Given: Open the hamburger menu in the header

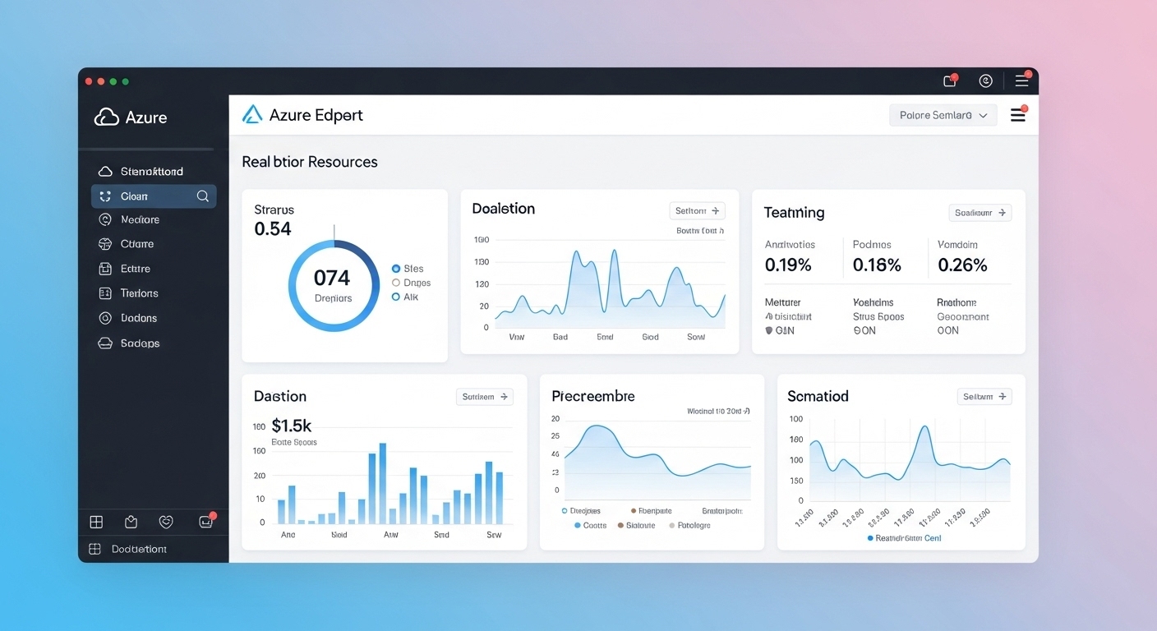Looking at the screenshot, I should (1017, 115).
